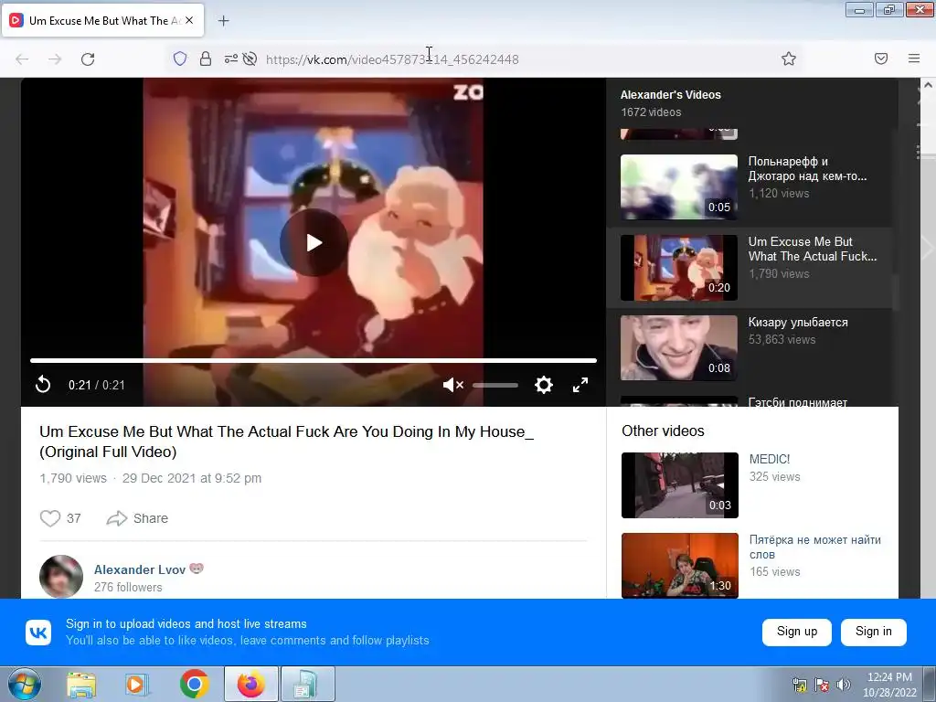Open Action Center flag icon
The height and width of the screenshot is (702, 936).
(x=822, y=685)
